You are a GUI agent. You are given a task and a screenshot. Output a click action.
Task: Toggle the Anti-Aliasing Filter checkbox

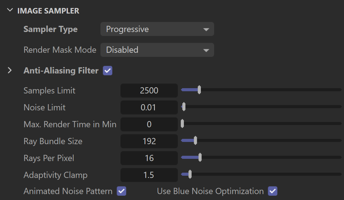coord(107,71)
